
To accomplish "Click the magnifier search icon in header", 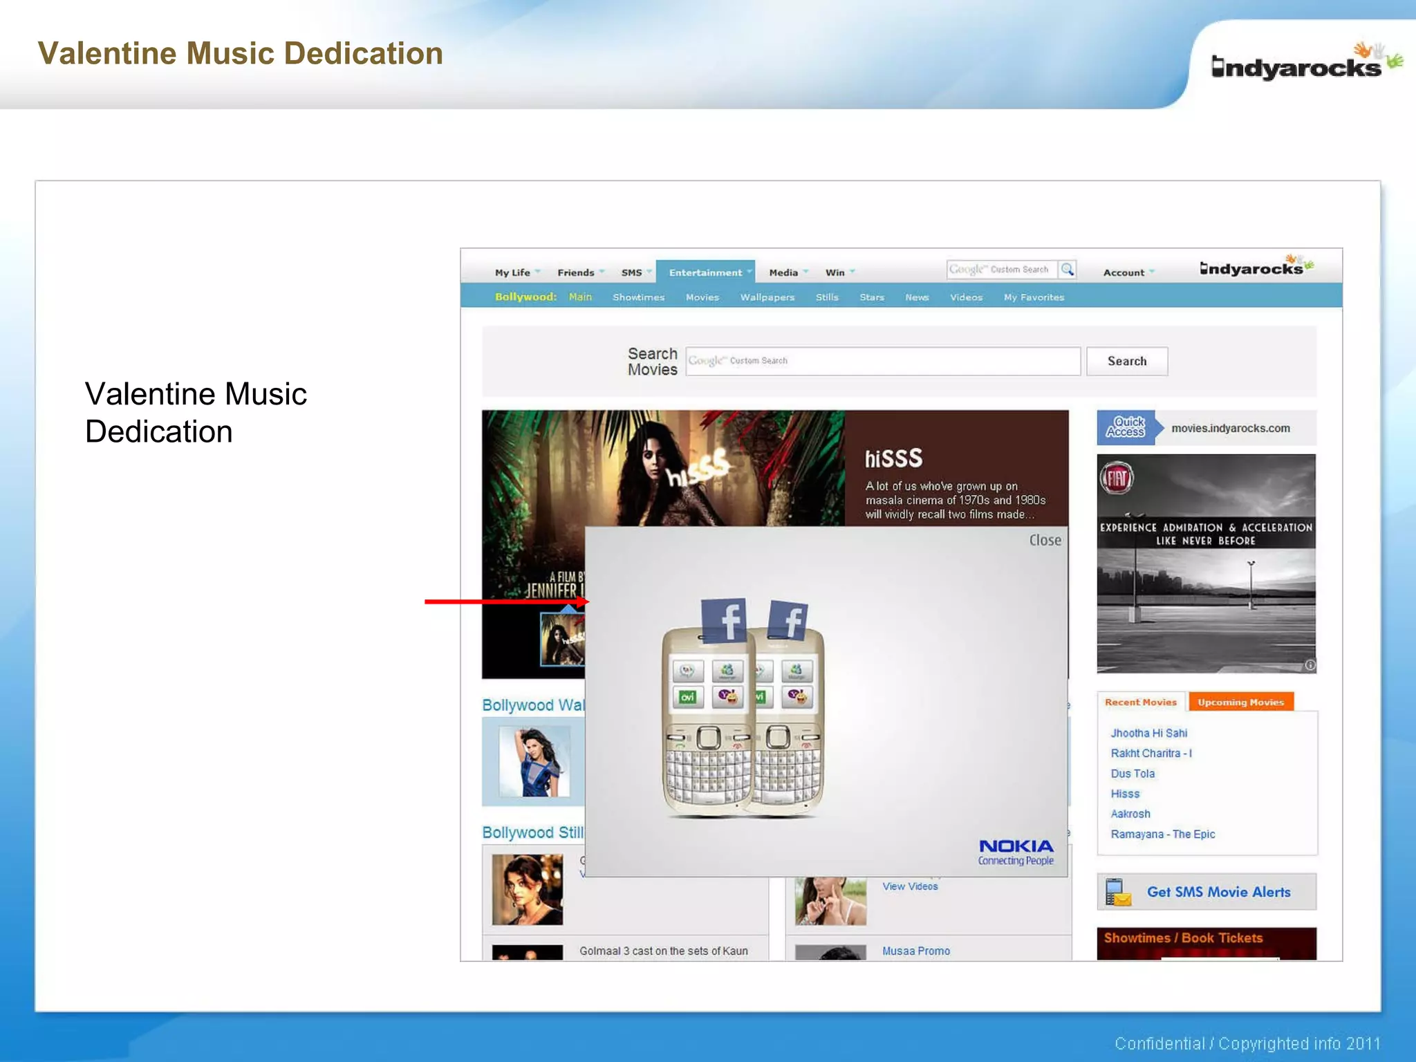I will pos(1068,270).
